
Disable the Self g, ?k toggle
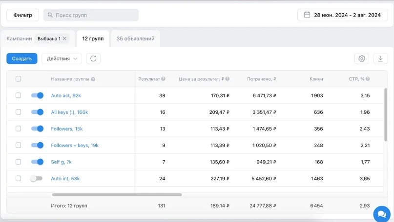(x=37, y=162)
